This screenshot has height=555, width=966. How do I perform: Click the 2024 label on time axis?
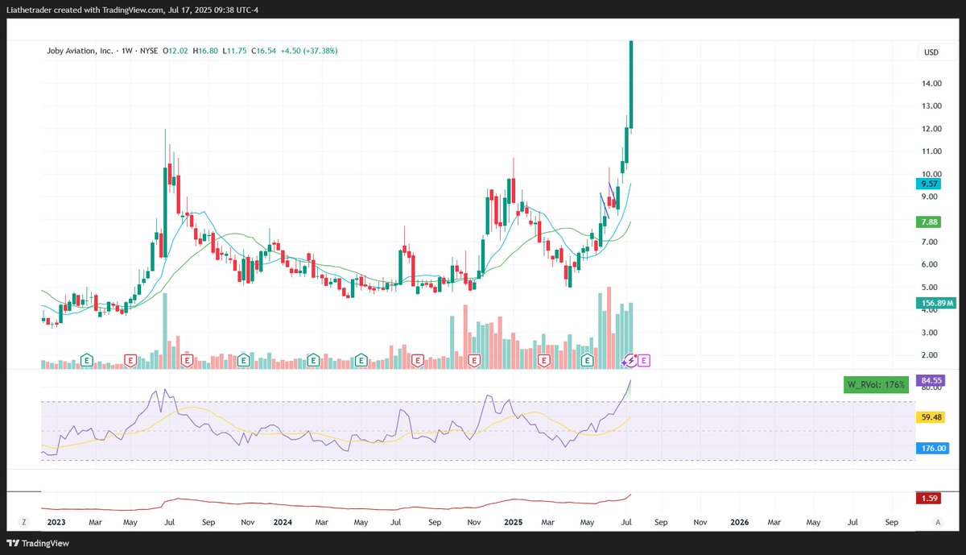point(283,522)
